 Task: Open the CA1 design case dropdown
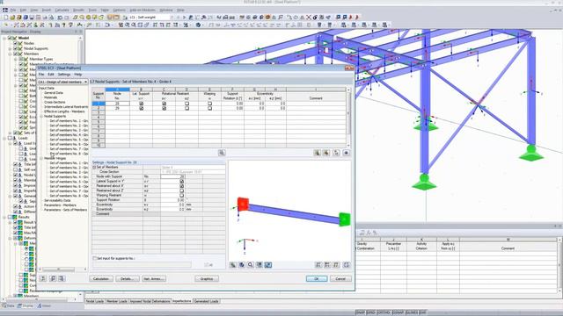coord(85,82)
